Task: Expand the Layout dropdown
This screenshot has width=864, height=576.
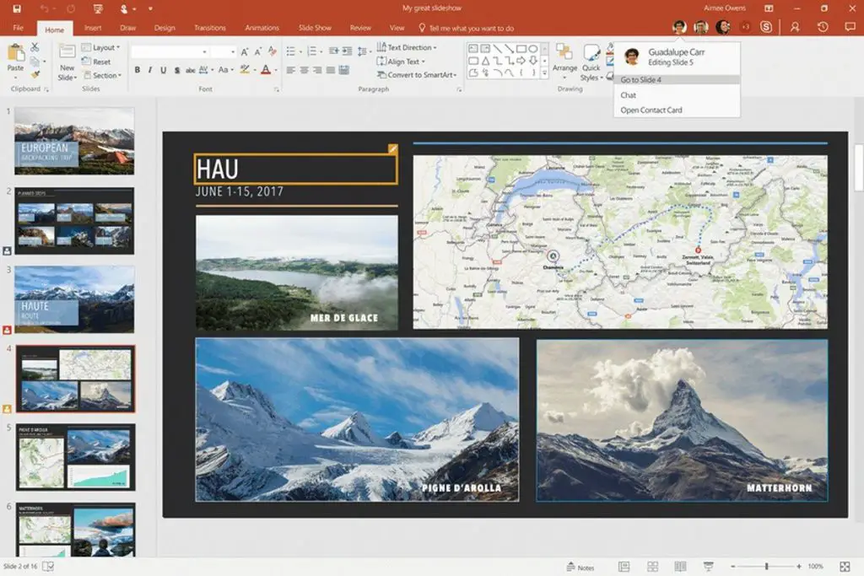Action: (x=104, y=48)
